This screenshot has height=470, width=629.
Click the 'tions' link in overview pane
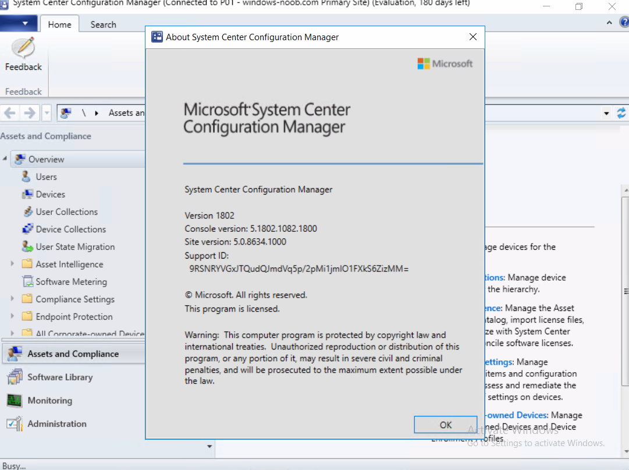click(495, 278)
